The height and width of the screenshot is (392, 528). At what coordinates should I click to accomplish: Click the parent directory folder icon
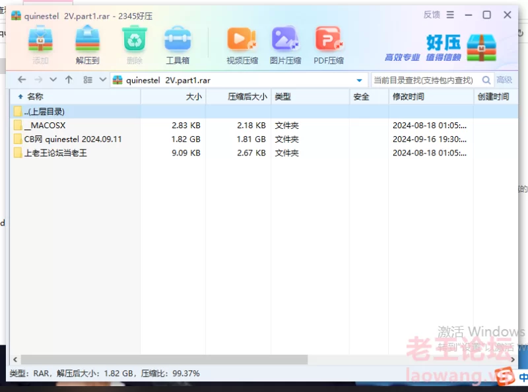pyautogui.click(x=18, y=111)
